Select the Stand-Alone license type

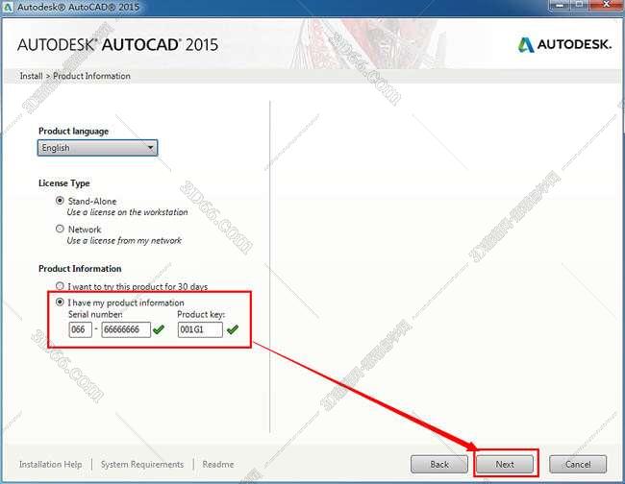click(60, 201)
